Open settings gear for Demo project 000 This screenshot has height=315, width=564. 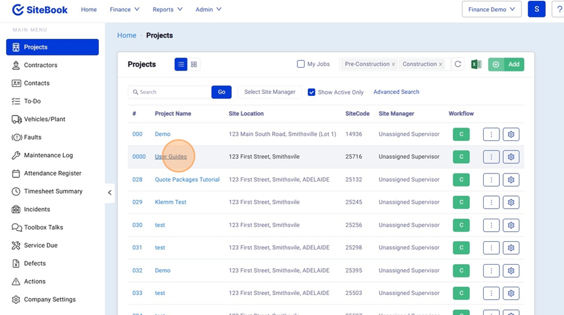(x=511, y=134)
